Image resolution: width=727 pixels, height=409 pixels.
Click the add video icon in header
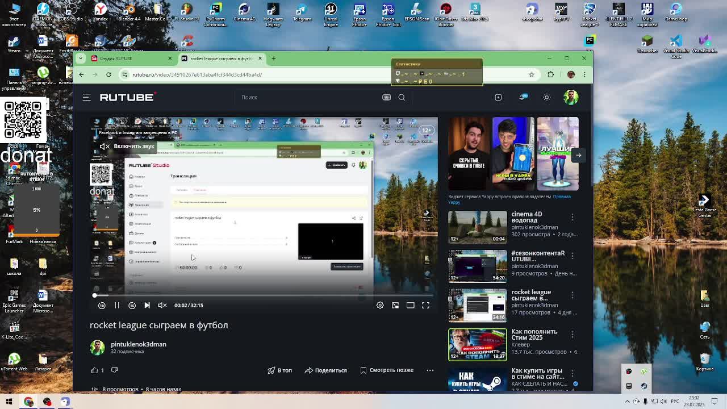click(498, 97)
